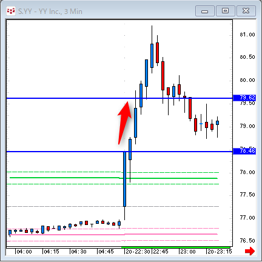This screenshot has height=262, width=262.
Task: Minimize the S.YY chart window
Action: 205,11
